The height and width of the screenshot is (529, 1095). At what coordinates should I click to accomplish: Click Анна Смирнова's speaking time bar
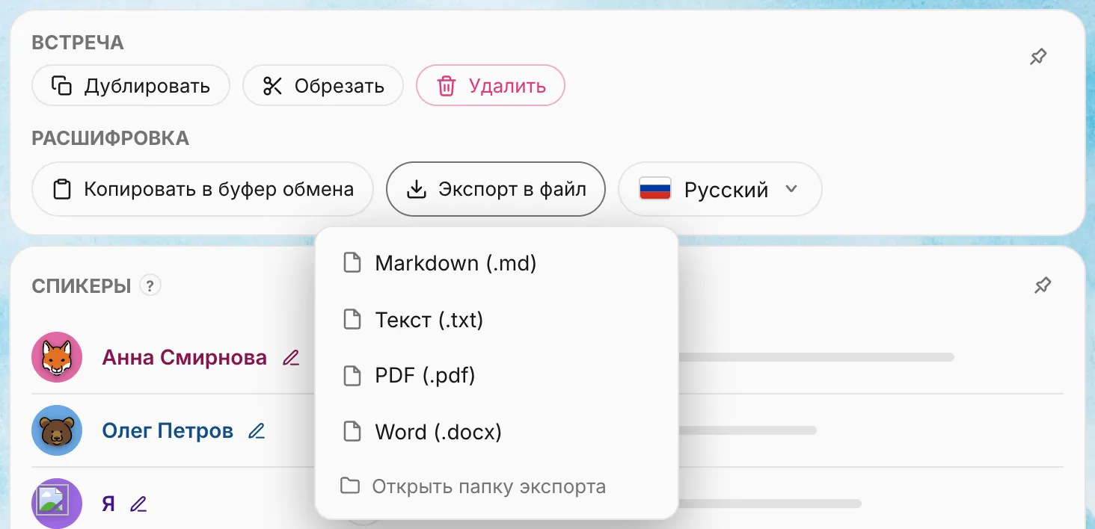pos(815,357)
